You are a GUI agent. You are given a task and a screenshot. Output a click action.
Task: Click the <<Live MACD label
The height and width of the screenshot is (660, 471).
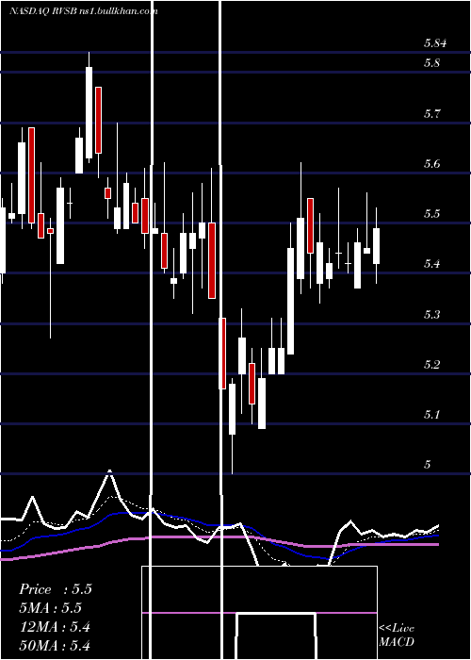coord(397,635)
